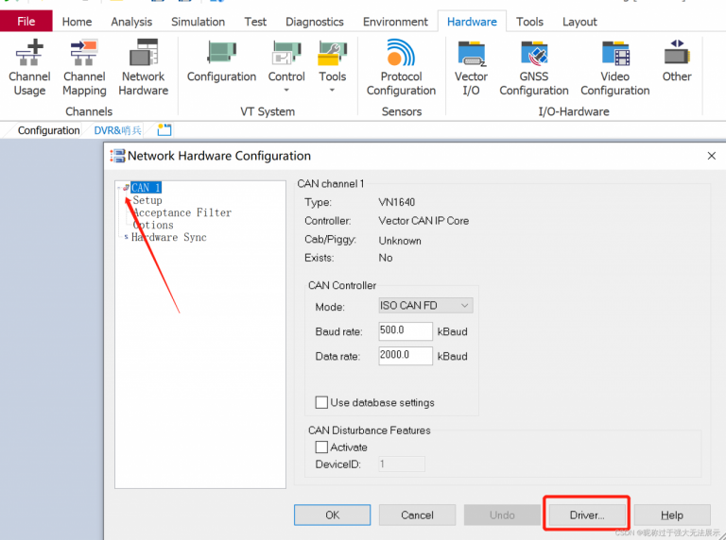Tick the Activate CAN disturbance checkbox
This screenshot has height=540, width=726.
tap(321, 447)
